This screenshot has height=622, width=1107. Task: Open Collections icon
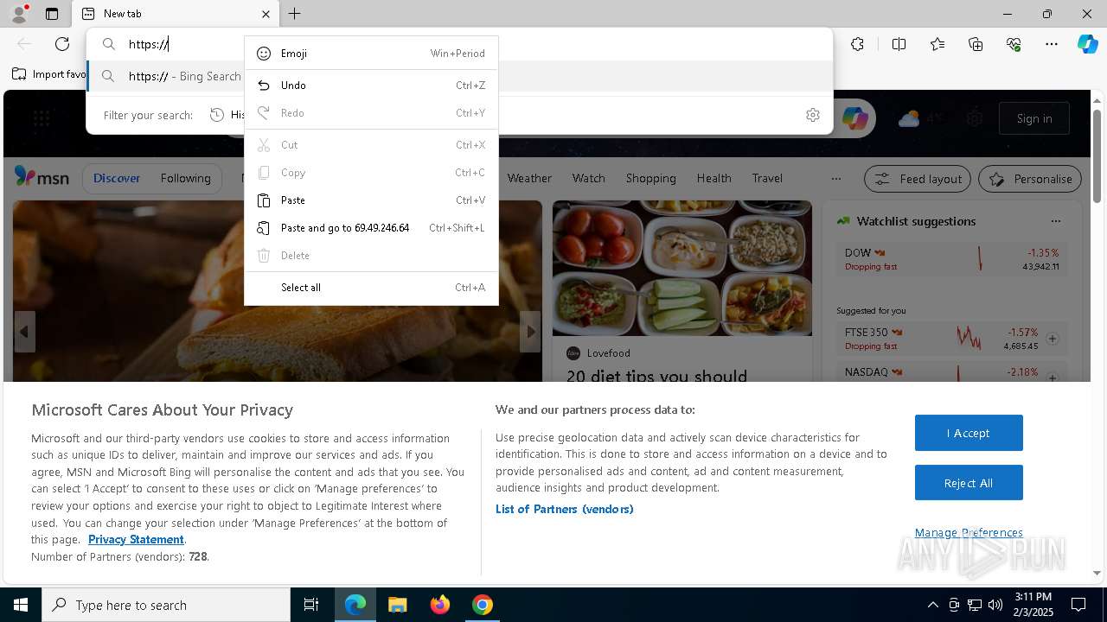(x=976, y=44)
